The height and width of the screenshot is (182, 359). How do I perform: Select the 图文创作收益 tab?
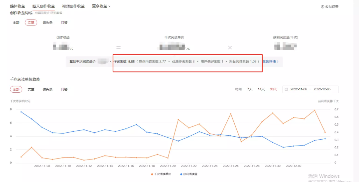click(x=44, y=6)
